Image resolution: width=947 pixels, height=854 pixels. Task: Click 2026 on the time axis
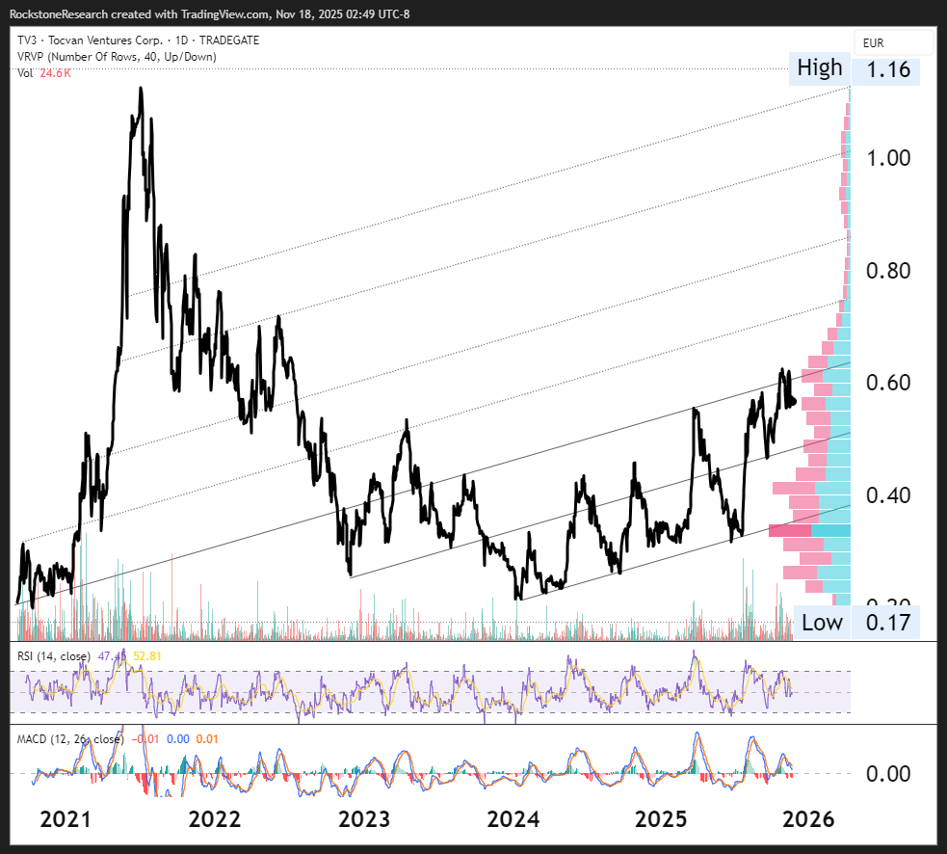click(x=807, y=819)
